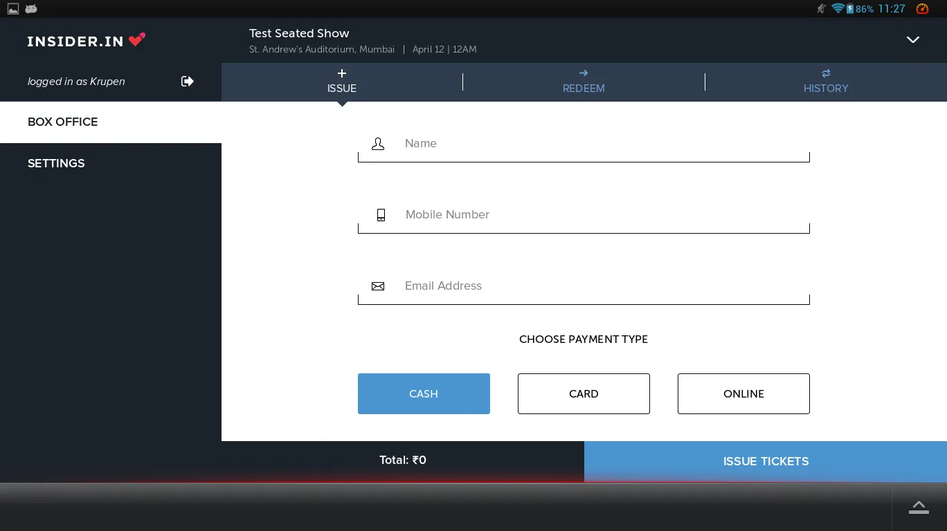
Task: Click the arrow icon above REDEEM
Action: pos(584,73)
